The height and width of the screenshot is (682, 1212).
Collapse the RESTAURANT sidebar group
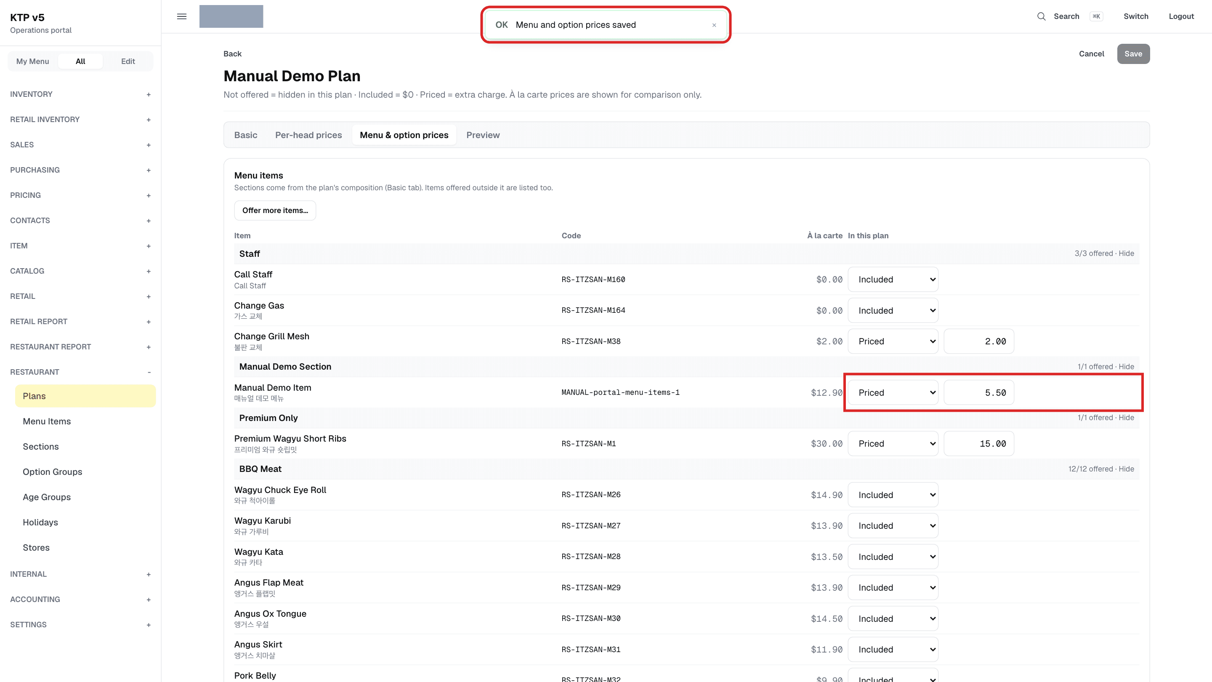(x=80, y=372)
